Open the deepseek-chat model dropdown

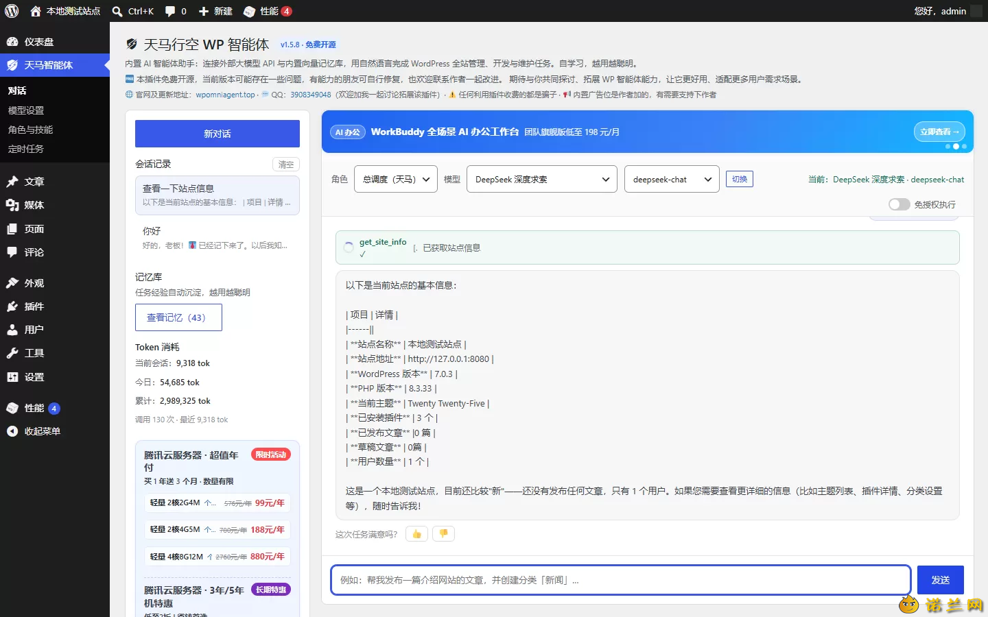[x=672, y=179]
